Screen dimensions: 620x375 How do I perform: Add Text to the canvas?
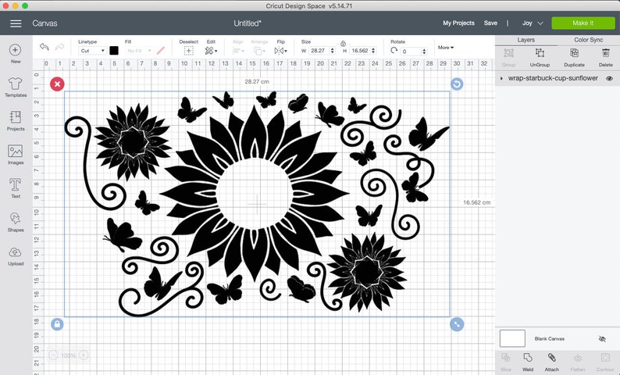16,188
